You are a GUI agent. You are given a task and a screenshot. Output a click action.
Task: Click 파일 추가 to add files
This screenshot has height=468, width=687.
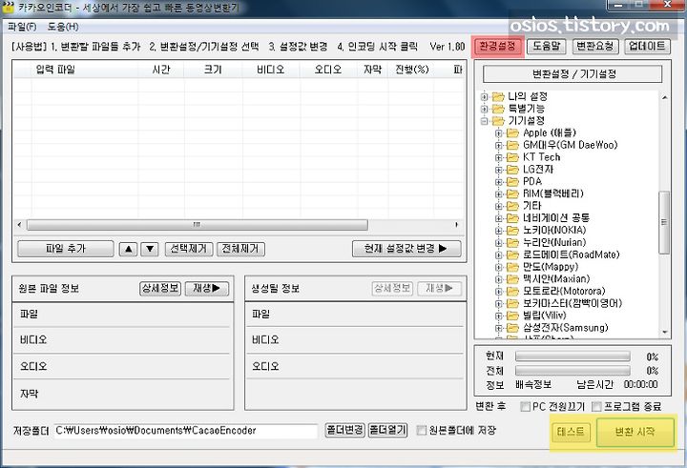coord(66,249)
